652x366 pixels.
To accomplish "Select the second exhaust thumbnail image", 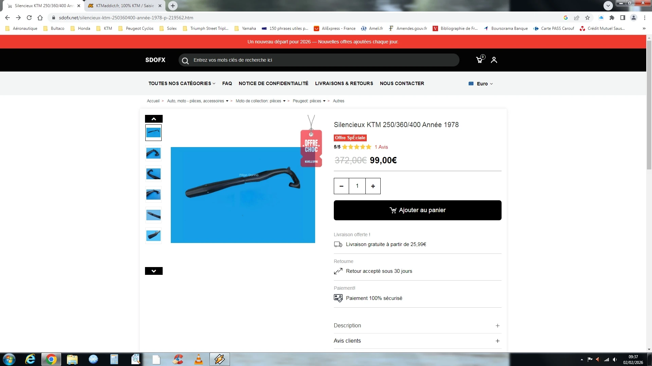I will (x=153, y=154).
